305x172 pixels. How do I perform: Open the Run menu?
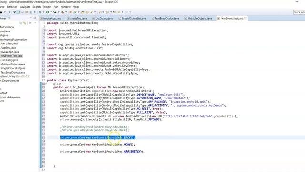pos(56,7)
